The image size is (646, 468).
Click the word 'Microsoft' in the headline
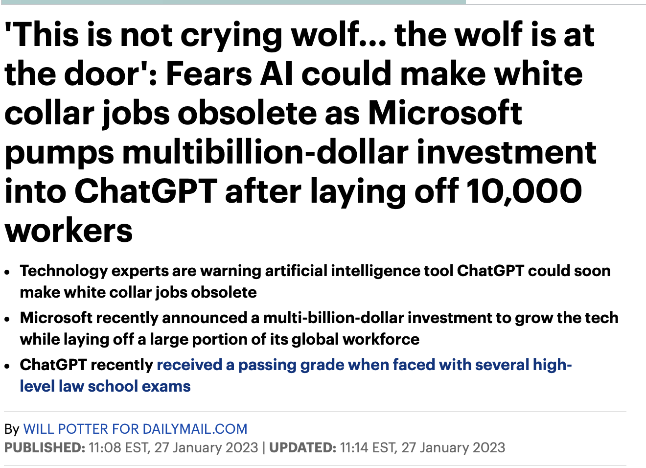pos(444,113)
